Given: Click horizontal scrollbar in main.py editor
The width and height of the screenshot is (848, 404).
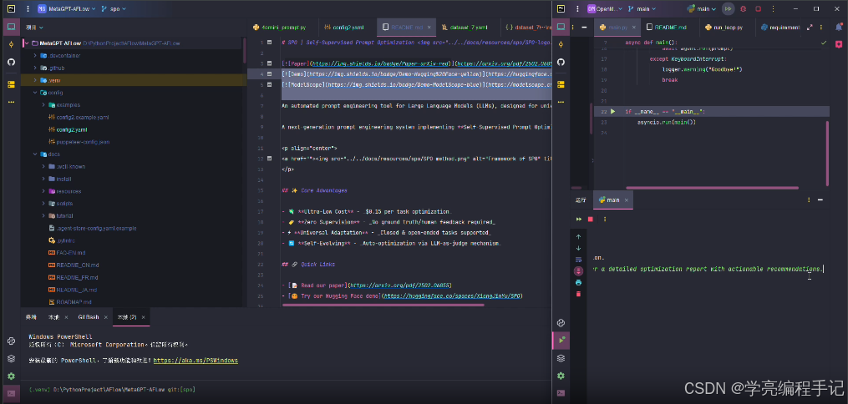Looking at the screenshot, I should pos(713,188).
